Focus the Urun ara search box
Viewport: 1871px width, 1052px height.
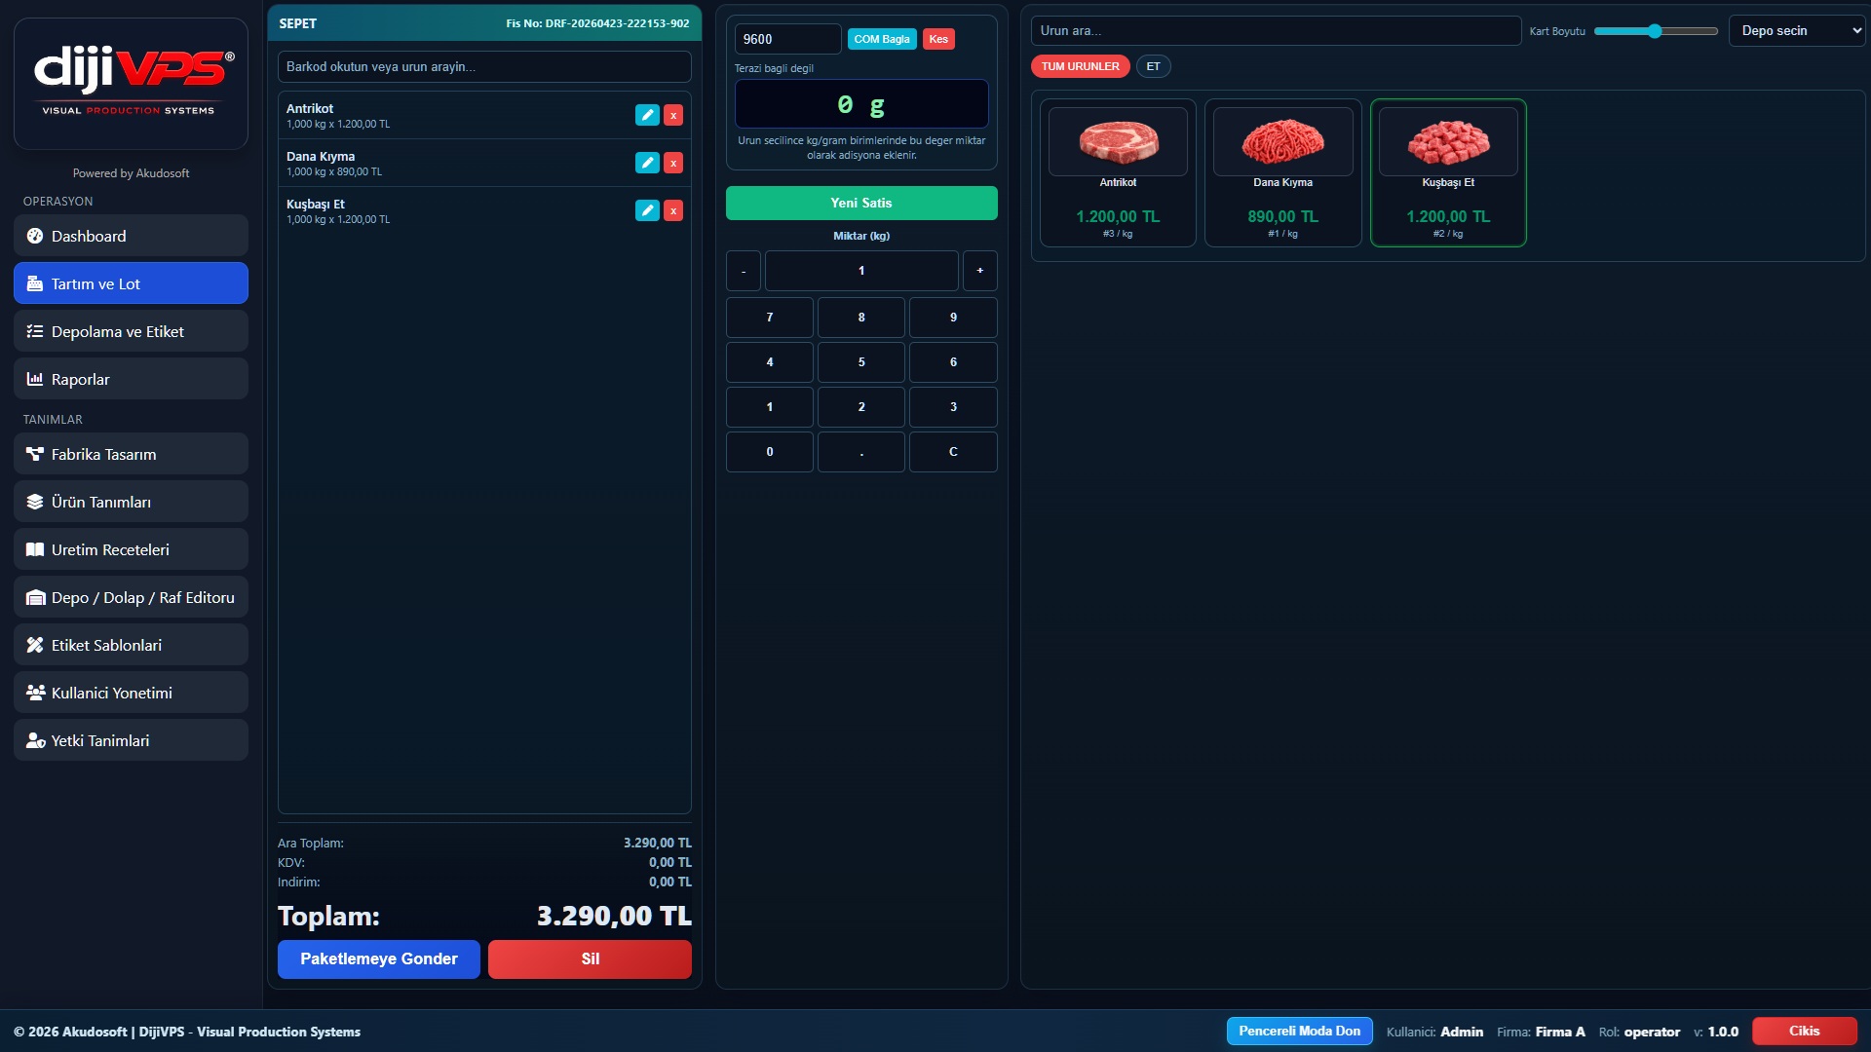[x=1276, y=30]
